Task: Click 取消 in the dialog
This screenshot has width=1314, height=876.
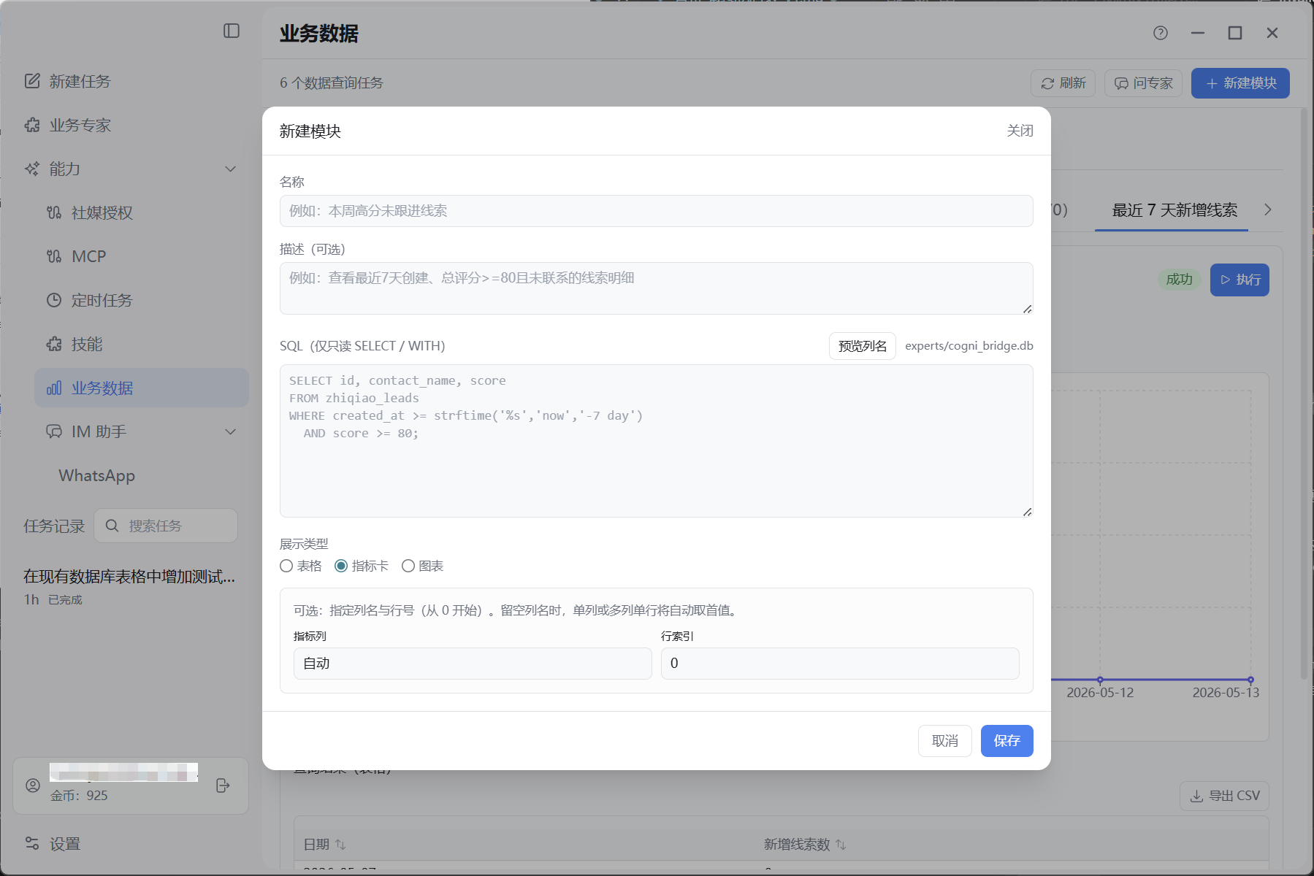Action: click(x=945, y=741)
